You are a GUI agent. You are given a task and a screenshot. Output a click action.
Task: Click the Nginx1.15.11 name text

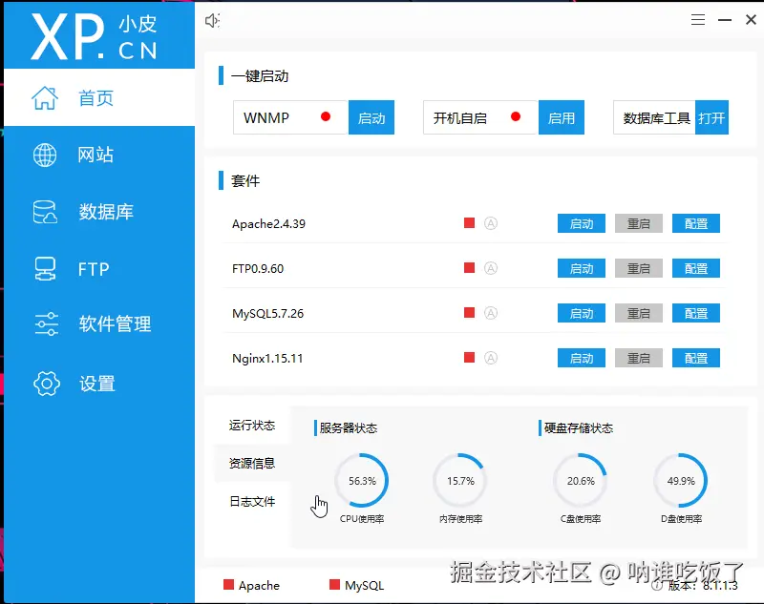[x=267, y=358]
